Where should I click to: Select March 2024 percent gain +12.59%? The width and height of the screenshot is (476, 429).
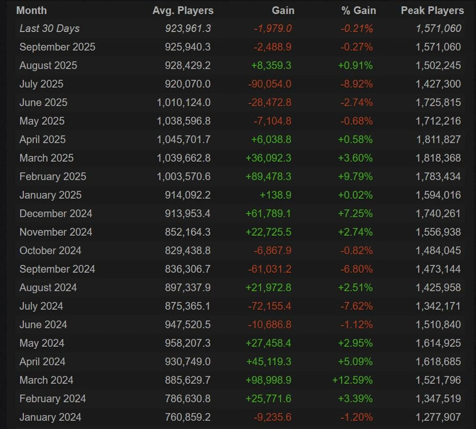pos(352,380)
